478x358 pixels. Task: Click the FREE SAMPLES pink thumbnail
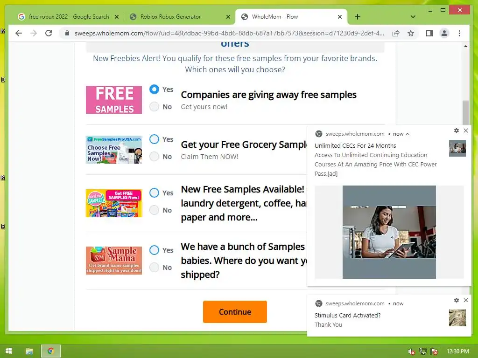pyautogui.click(x=114, y=100)
